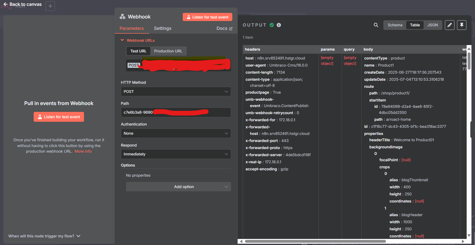The image size is (475, 245).
Task: Open the More info link
Action: pyautogui.click(x=83, y=151)
